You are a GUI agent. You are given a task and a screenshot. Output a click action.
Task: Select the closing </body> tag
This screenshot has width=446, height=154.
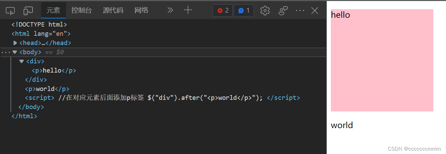click(x=31, y=107)
